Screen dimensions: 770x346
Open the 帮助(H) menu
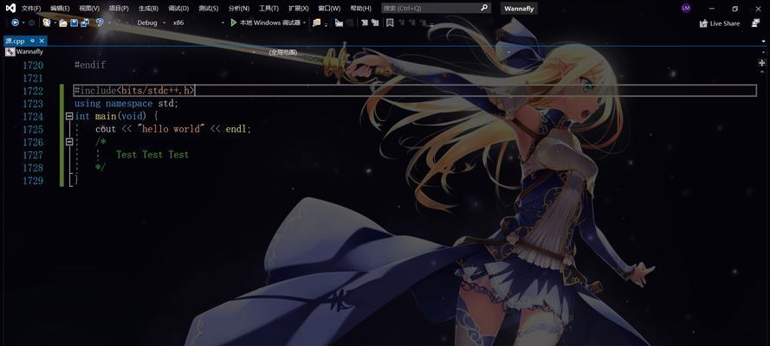(x=360, y=9)
